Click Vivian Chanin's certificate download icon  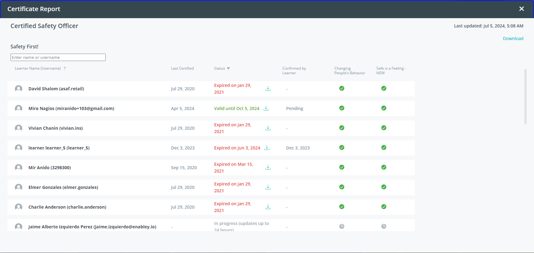tap(268, 128)
